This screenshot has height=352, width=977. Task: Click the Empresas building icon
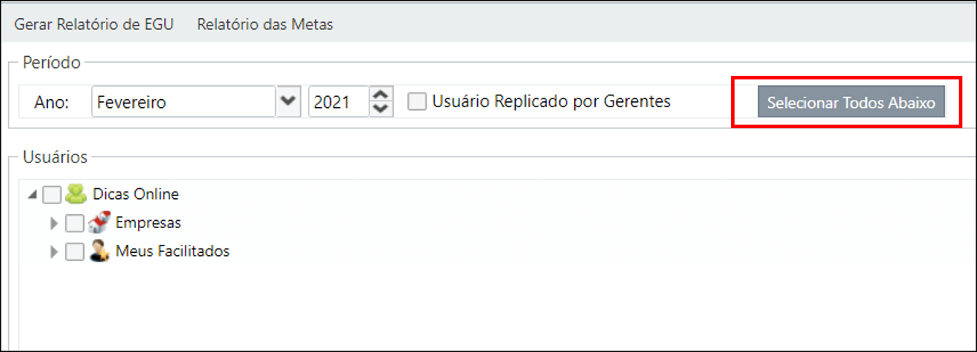pyautogui.click(x=99, y=223)
